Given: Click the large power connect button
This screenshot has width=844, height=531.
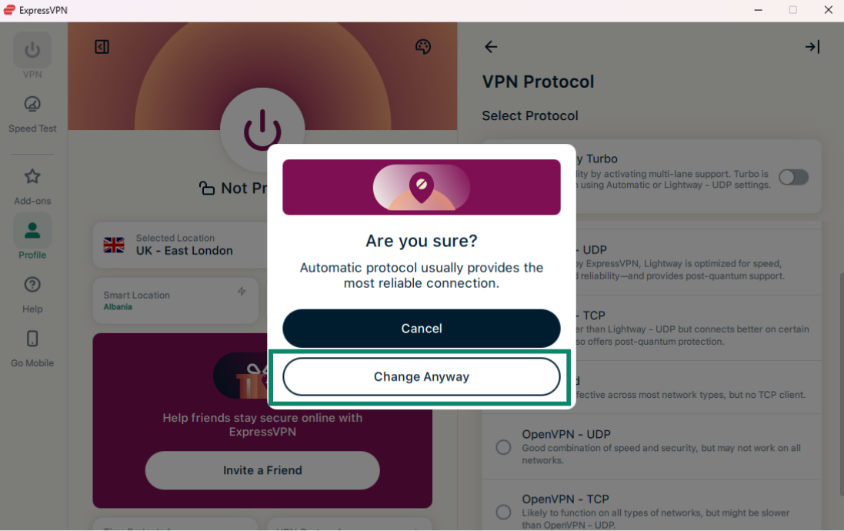Looking at the screenshot, I should [262, 130].
